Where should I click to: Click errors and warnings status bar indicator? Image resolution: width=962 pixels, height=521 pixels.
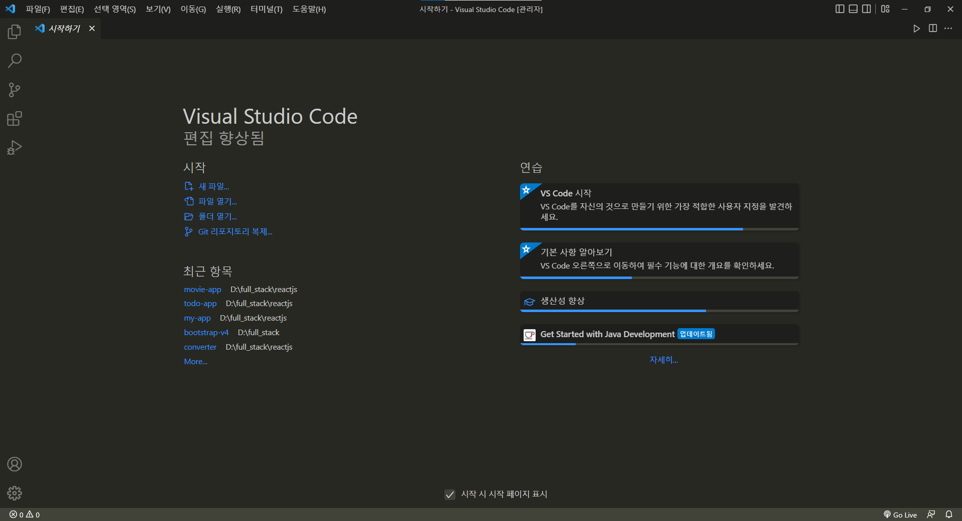(25, 514)
